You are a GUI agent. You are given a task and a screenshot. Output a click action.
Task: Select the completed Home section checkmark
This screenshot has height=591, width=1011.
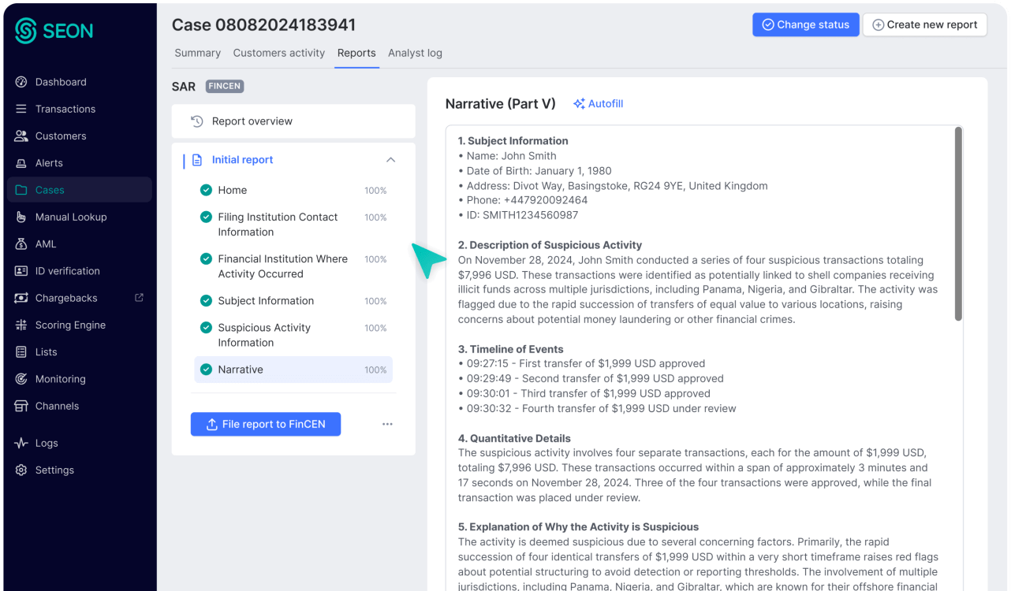click(x=206, y=190)
